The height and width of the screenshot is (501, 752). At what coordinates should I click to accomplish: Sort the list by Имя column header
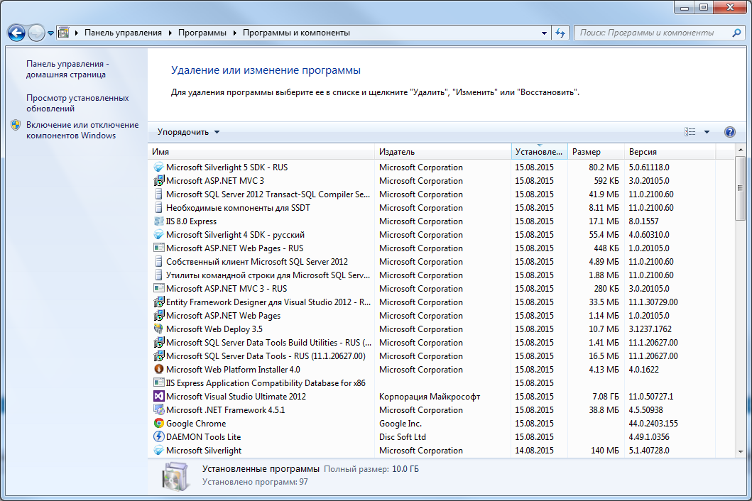261,152
